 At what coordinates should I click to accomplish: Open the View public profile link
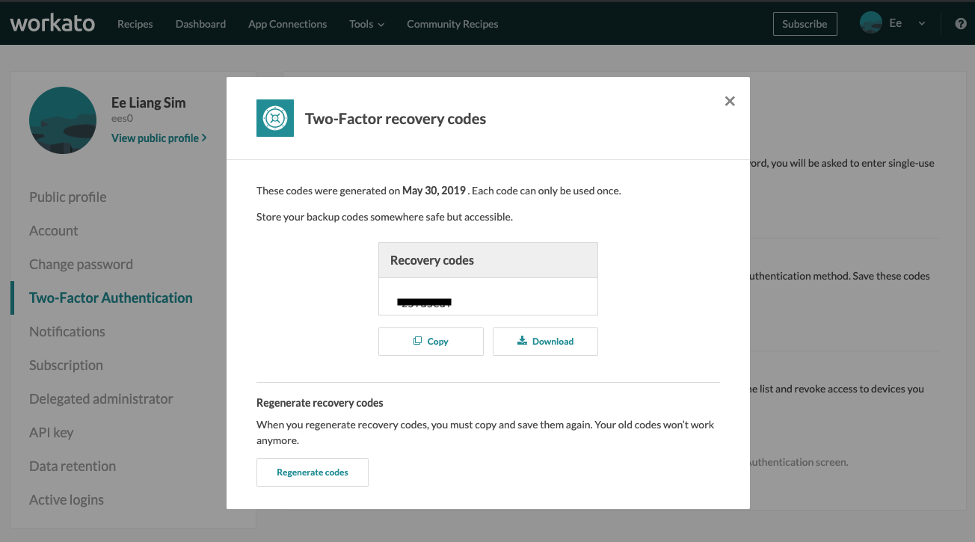159,138
